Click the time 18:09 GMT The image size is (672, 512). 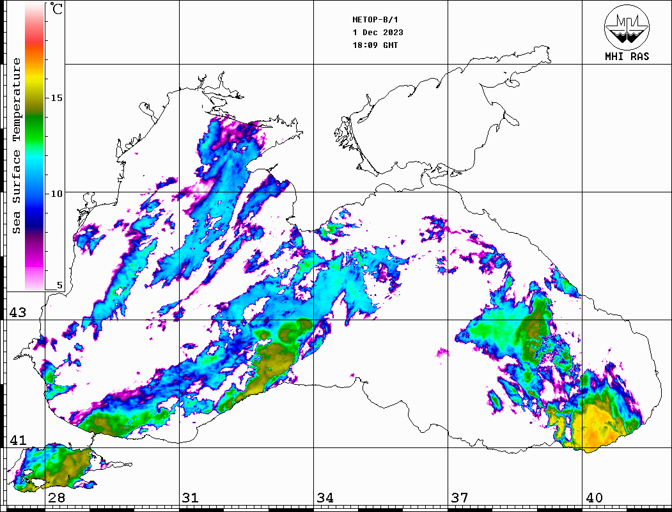click(x=375, y=45)
